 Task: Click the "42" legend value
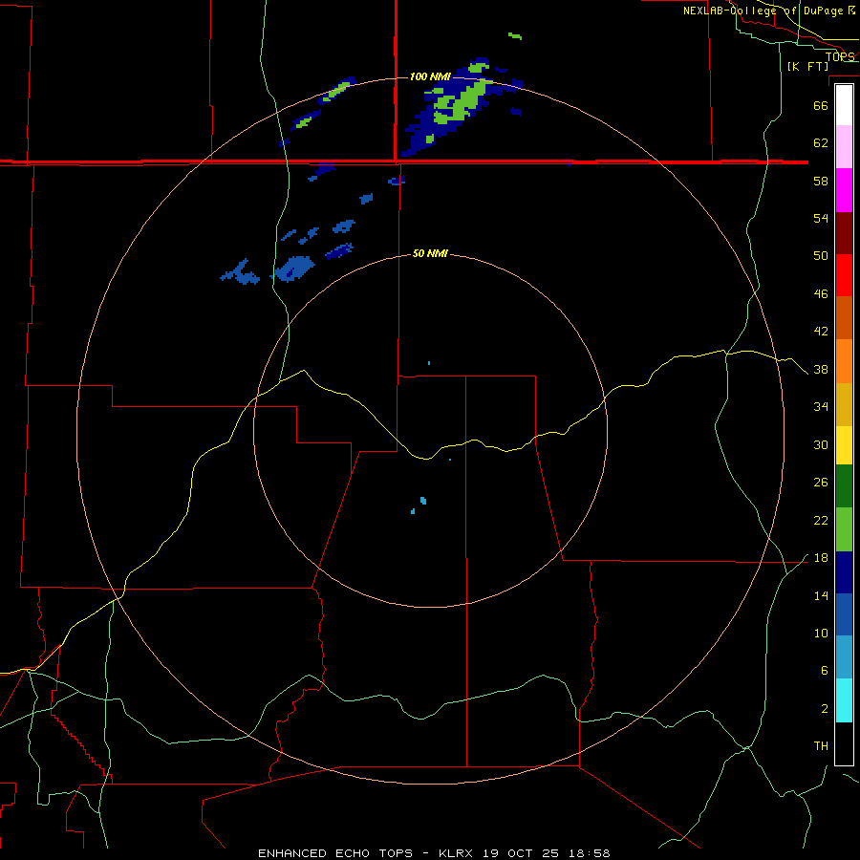[x=821, y=332]
